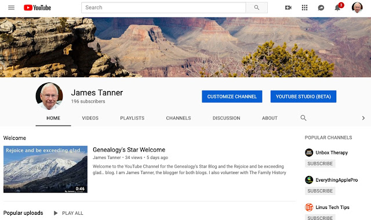Screen dimensions: 371x220
Task: Click the Customize Channel button
Action: (x=232, y=96)
